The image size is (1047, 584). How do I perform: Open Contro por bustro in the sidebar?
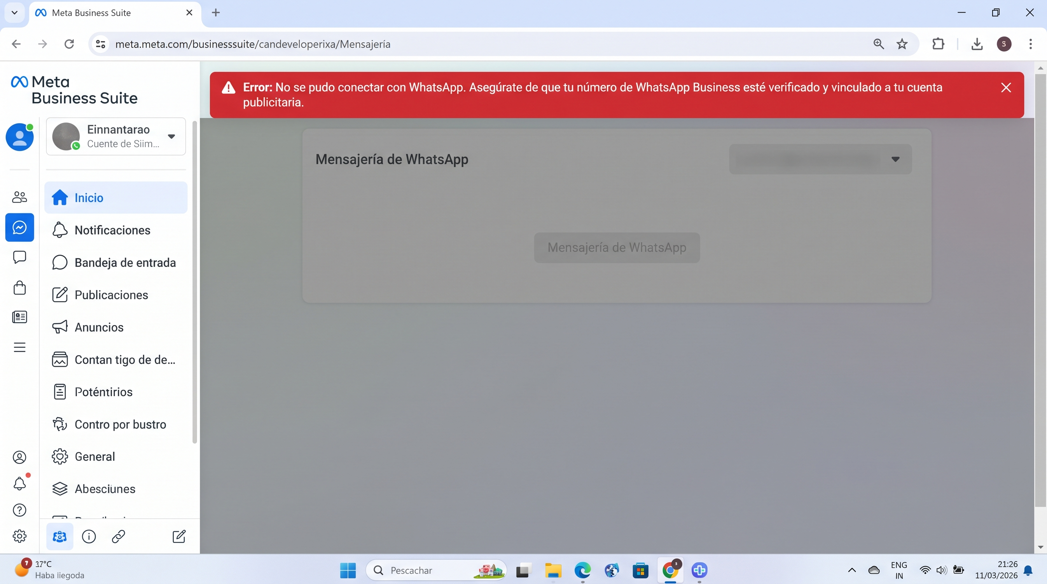click(x=116, y=424)
